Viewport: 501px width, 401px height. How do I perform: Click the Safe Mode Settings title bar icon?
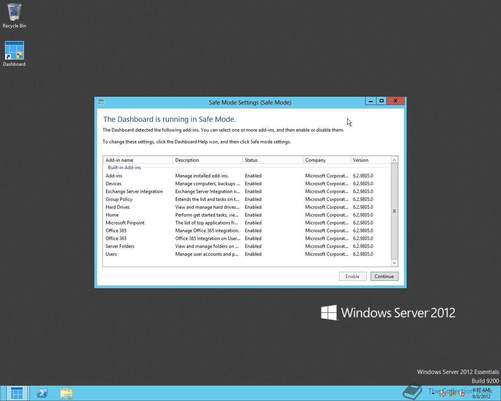[x=101, y=102]
